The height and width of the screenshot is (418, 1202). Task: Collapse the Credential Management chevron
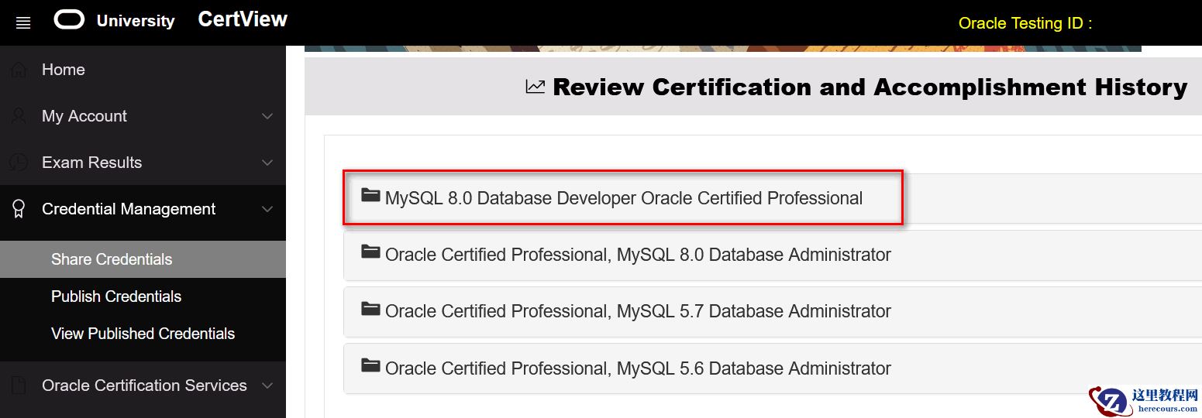coord(267,209)
